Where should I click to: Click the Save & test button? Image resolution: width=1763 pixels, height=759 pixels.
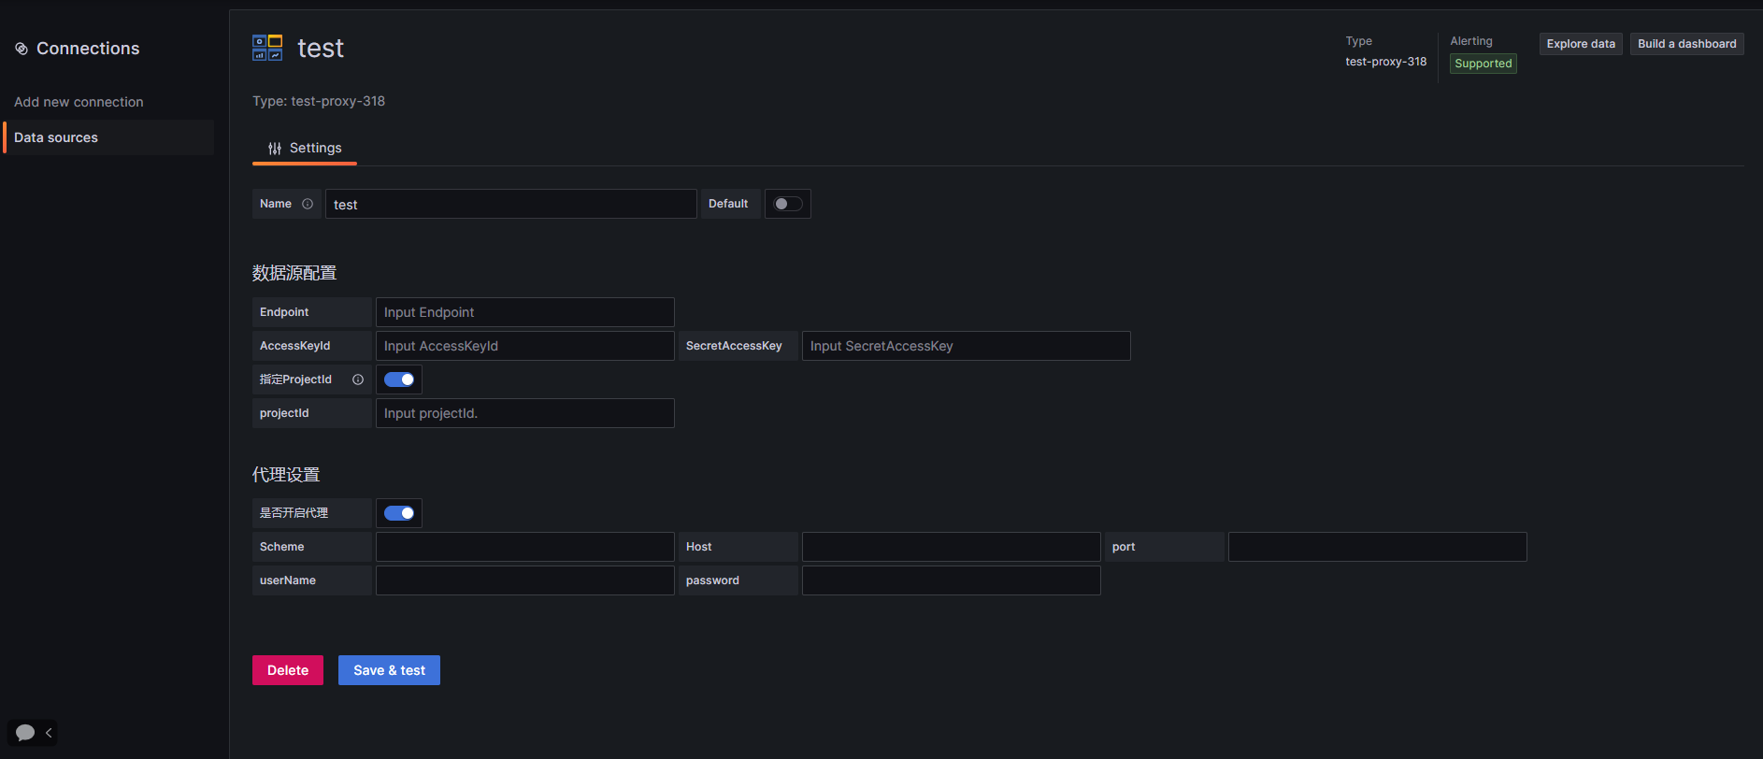pos(389,670)
